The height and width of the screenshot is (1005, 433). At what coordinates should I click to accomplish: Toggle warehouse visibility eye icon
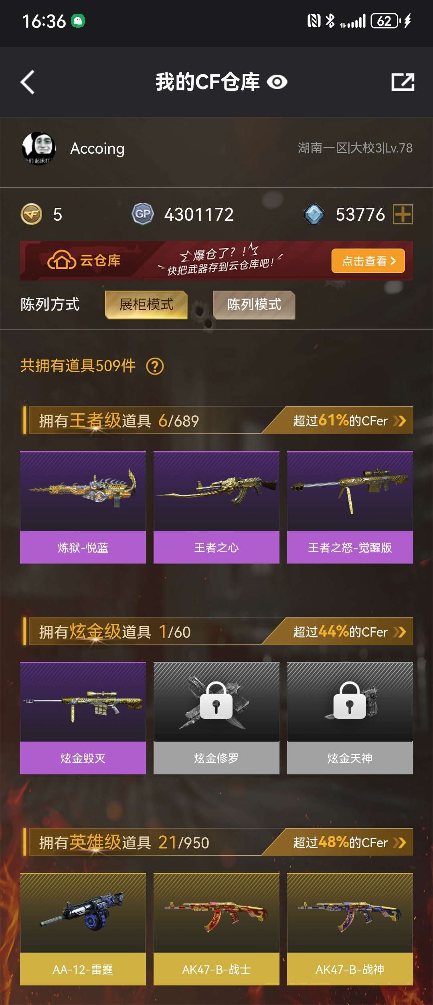[277, 82]
